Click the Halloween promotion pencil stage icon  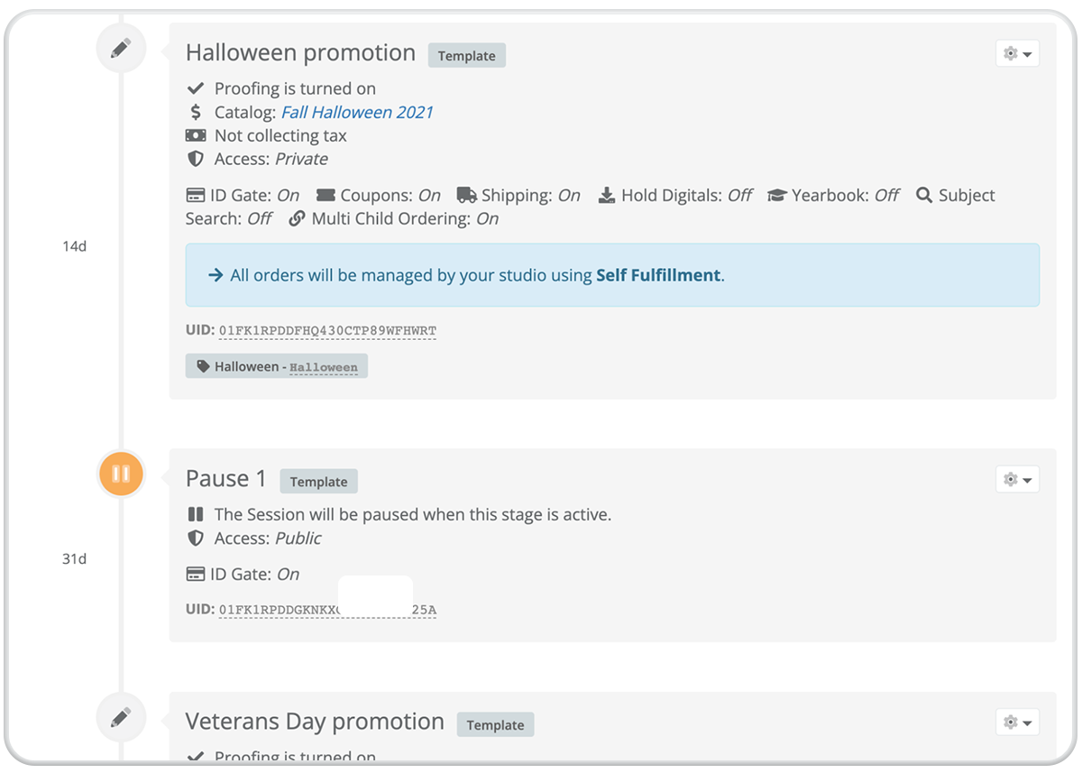(x=121, y=48)
